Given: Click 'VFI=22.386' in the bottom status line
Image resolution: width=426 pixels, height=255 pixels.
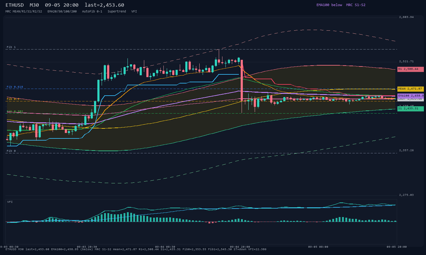Looking at the screenshot, I should coord(257,249).
